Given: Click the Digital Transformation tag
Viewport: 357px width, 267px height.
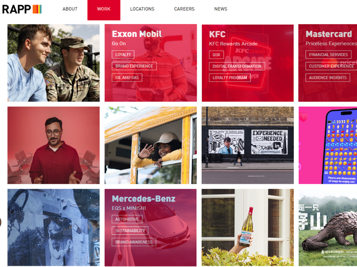Looking at the screenshot, I should point(237,66).
